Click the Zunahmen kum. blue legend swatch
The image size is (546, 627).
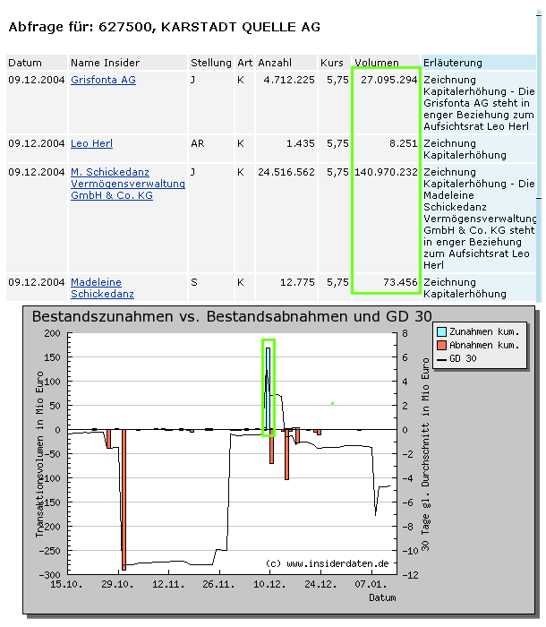(x=441, y=332)
